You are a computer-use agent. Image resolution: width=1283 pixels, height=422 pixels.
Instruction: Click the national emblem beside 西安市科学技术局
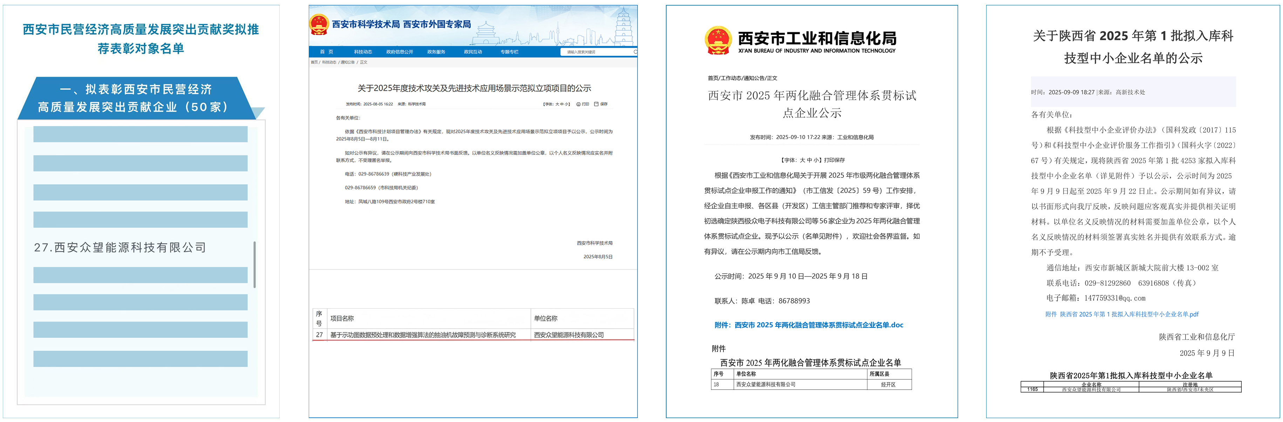[x=319, y=24]
